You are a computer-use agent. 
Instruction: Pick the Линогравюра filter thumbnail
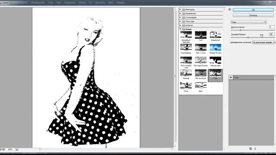186,47
